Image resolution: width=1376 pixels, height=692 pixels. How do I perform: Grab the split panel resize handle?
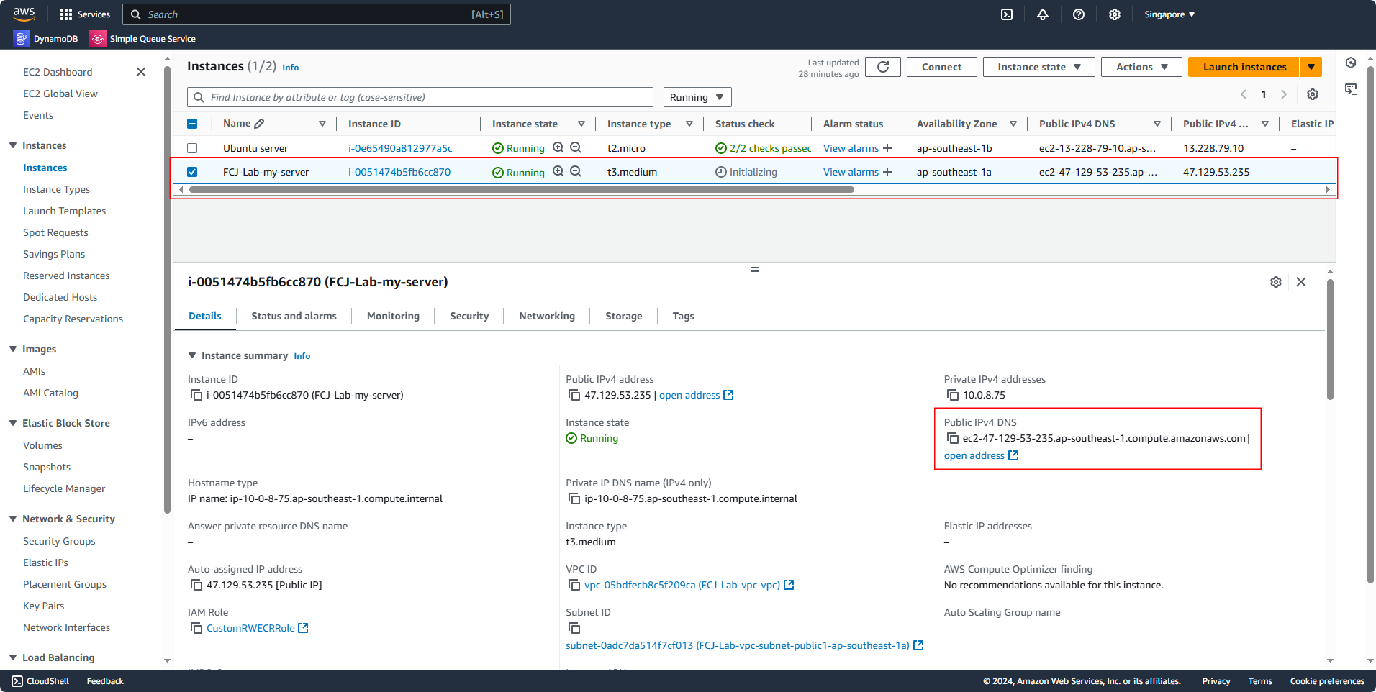754,269
